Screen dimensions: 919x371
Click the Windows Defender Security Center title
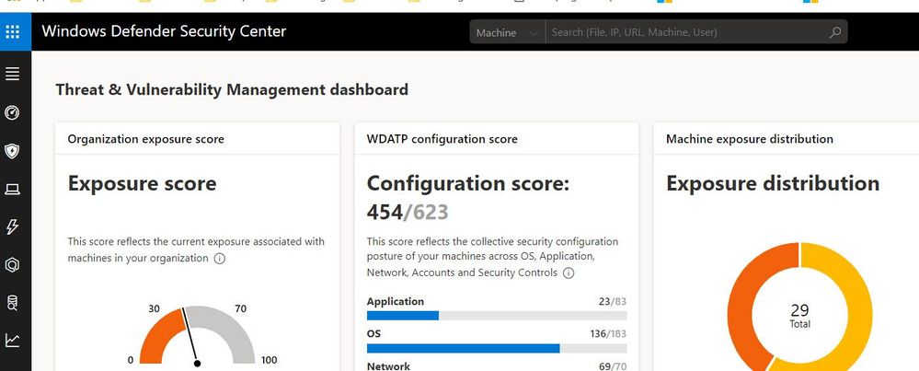click(164, 31)
